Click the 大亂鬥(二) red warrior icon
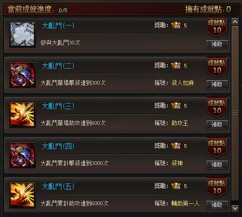 pyautogui.click(x=23, y=75)
